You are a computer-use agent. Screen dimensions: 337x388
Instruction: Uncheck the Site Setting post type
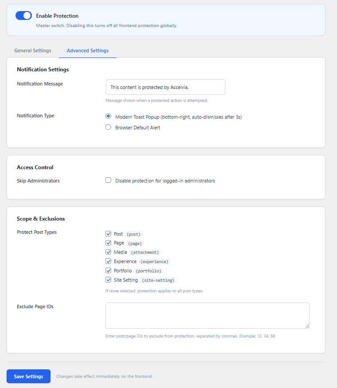click(x=108, y=279)
